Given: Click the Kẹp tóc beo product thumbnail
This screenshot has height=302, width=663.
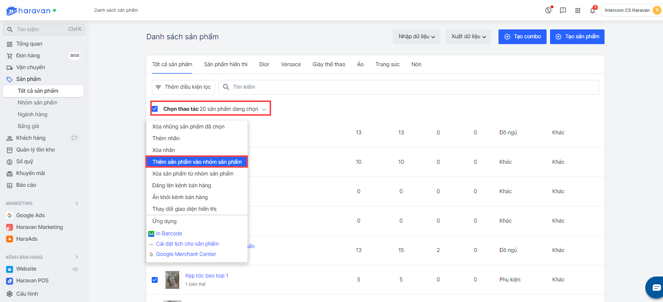Looking at the screenshot, I should tap(172, 279).
